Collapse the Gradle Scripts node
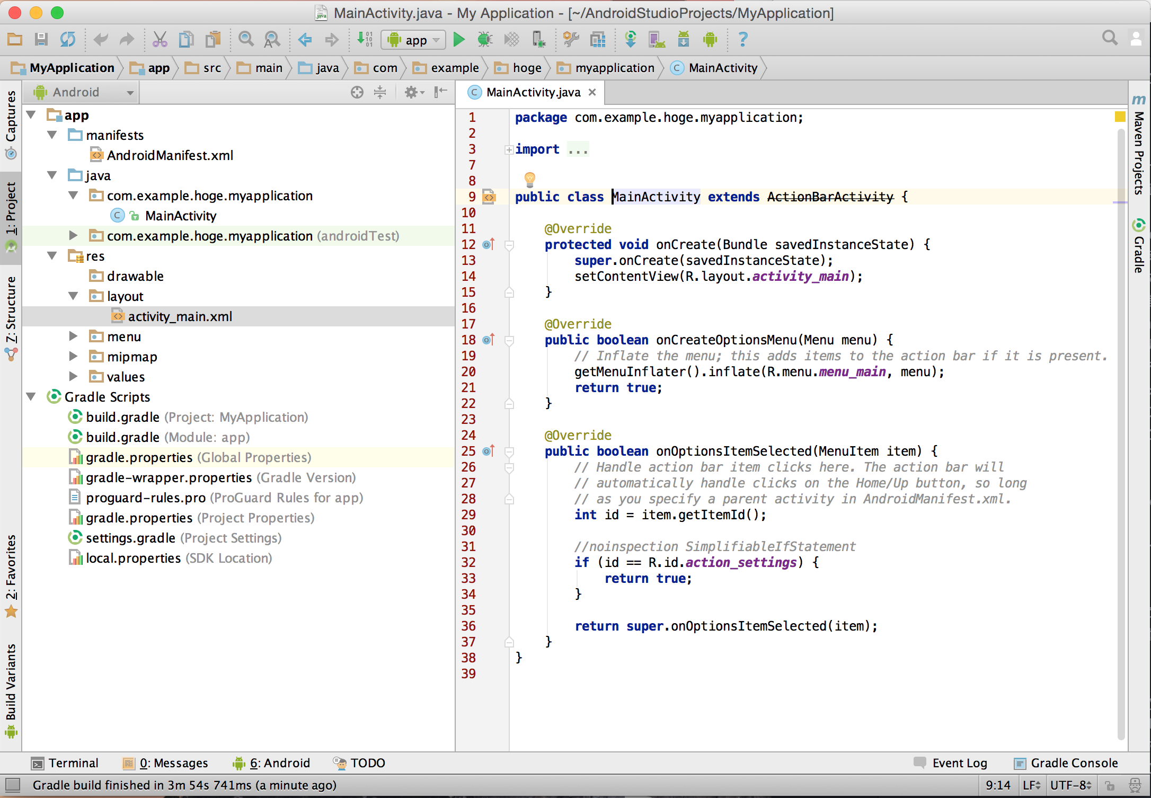Screen dimensions: 1151x798 (x=31, y=396)
